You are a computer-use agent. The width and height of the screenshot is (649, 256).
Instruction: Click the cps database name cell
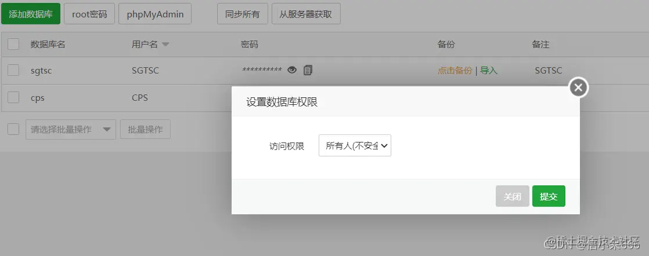pos(38,98)
